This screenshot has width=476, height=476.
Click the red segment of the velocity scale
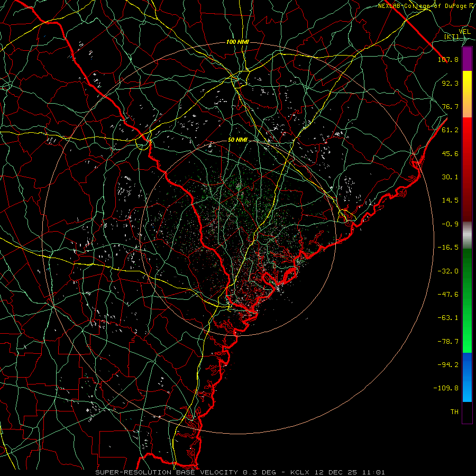point(467,169)
